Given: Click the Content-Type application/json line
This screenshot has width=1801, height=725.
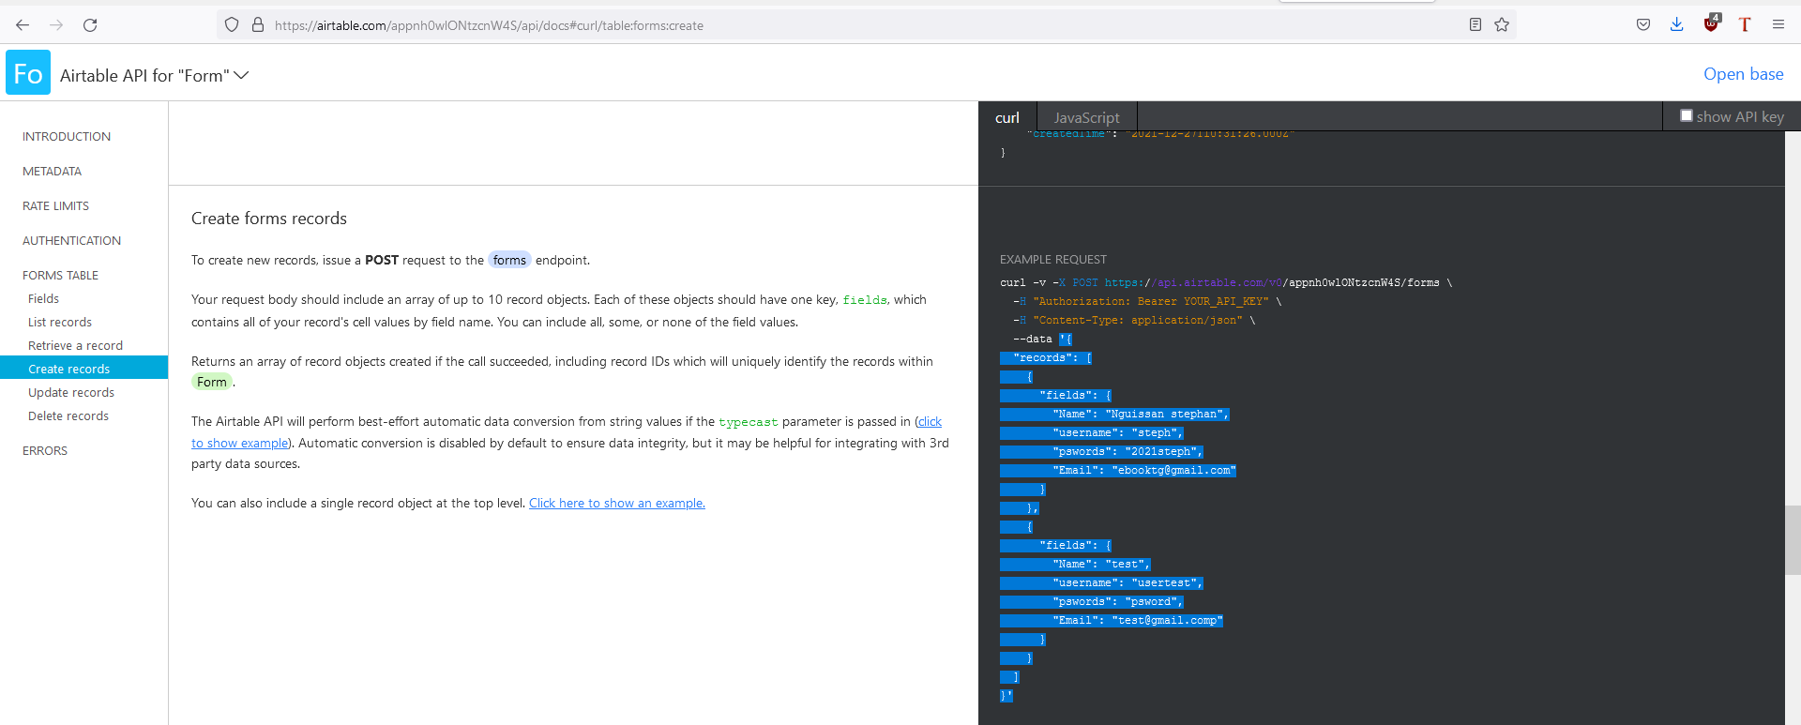Looking at the screenshot, I should (x=1133, y=321).
